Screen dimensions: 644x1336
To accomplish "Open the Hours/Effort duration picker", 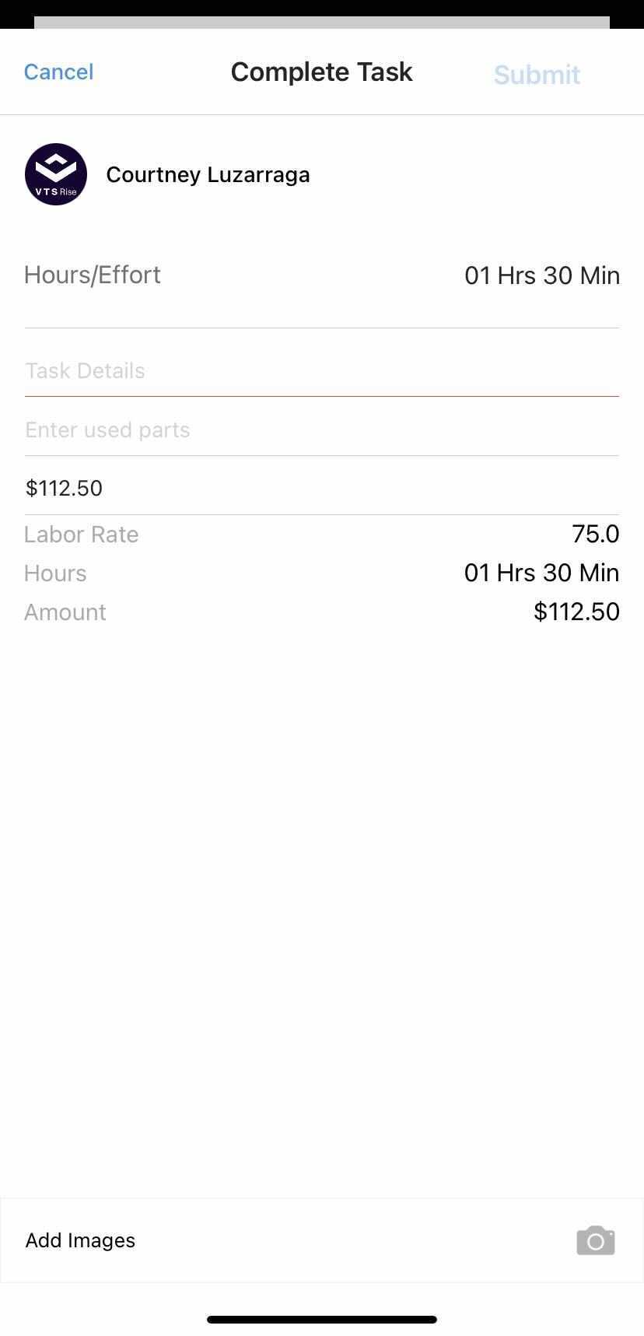I will click(x=541, y=275).
